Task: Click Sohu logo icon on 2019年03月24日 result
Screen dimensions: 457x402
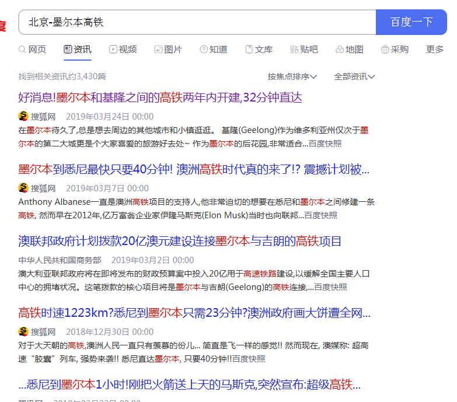Action: point(23,116)
